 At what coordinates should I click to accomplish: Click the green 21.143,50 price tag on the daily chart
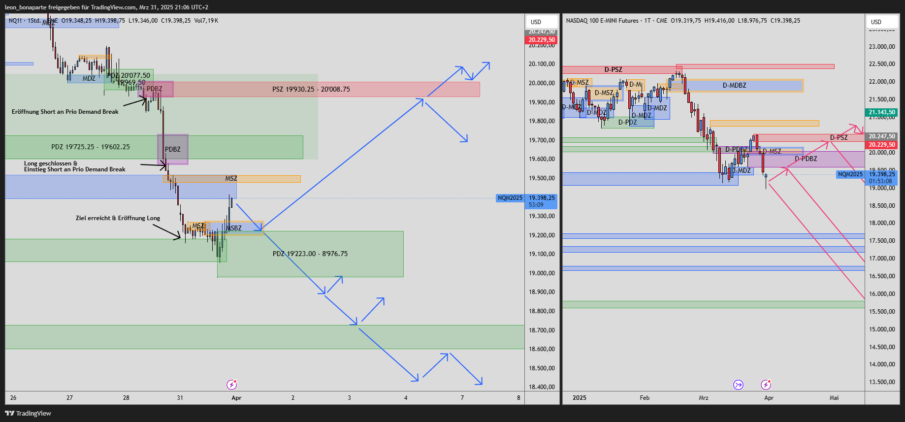coord(881,112)
